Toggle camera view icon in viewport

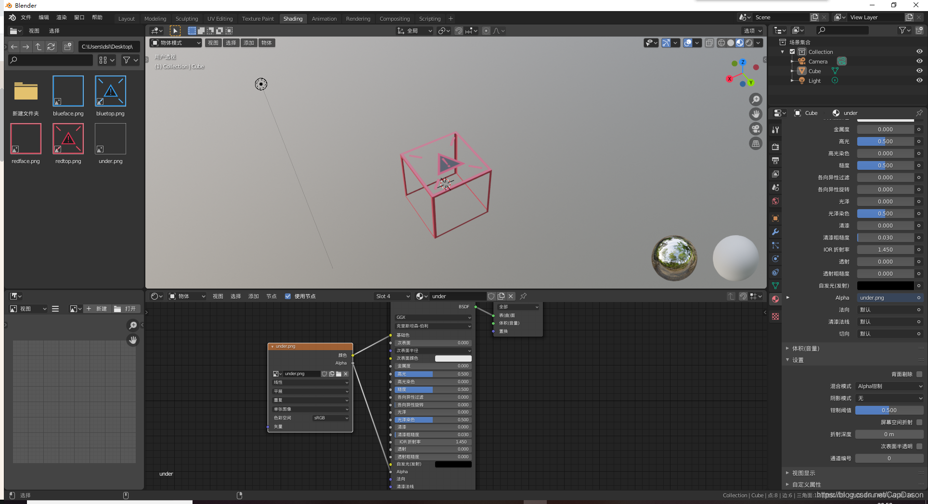click(756, 129)
